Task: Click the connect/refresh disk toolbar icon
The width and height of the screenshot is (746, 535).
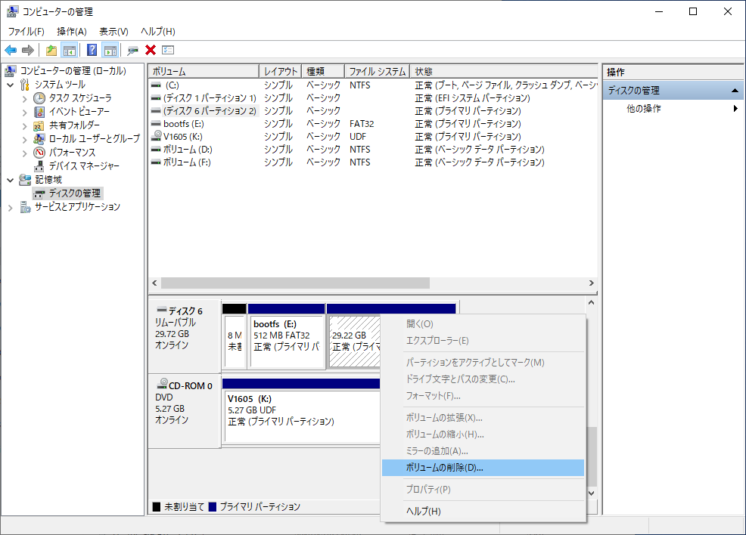Action: (132, 50)
